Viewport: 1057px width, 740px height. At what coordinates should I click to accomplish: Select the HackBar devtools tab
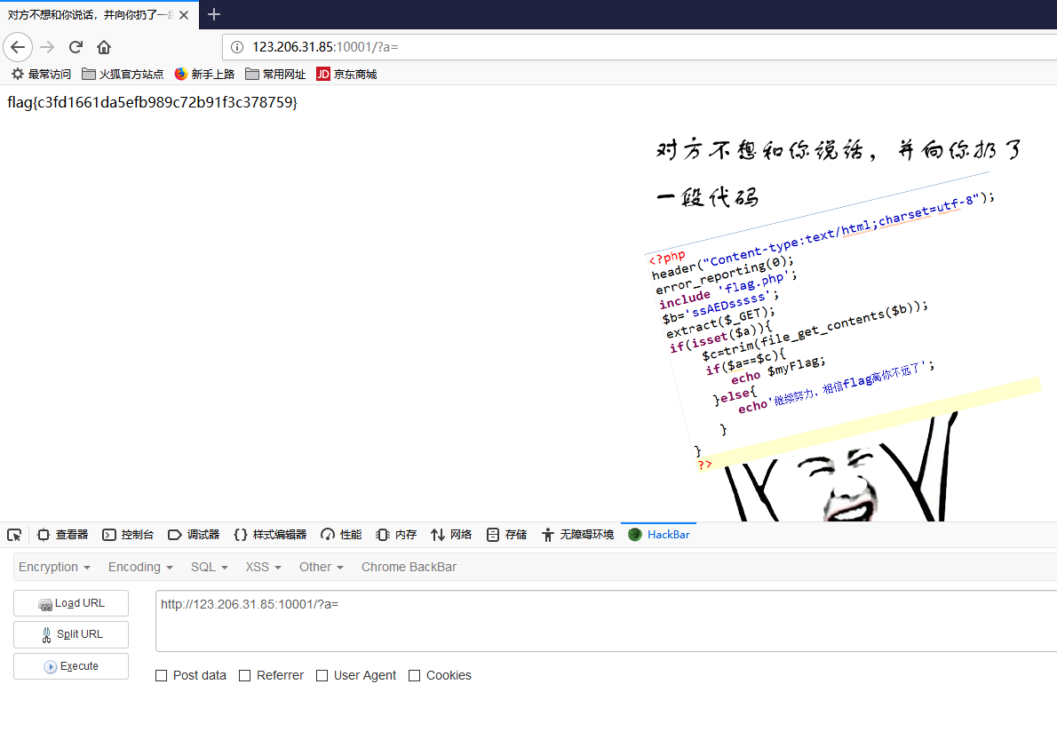[x=658, y=535]
